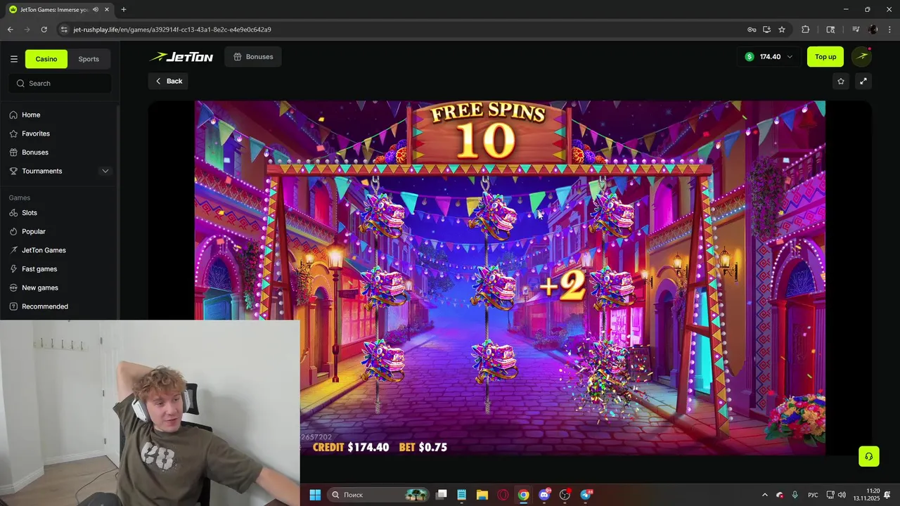Toggle fullscreen mode for the game

coord(863,81)
